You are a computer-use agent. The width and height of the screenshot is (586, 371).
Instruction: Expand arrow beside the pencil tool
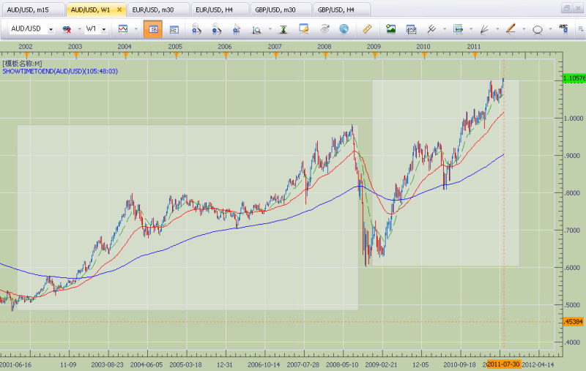click(x=524, y=29)
